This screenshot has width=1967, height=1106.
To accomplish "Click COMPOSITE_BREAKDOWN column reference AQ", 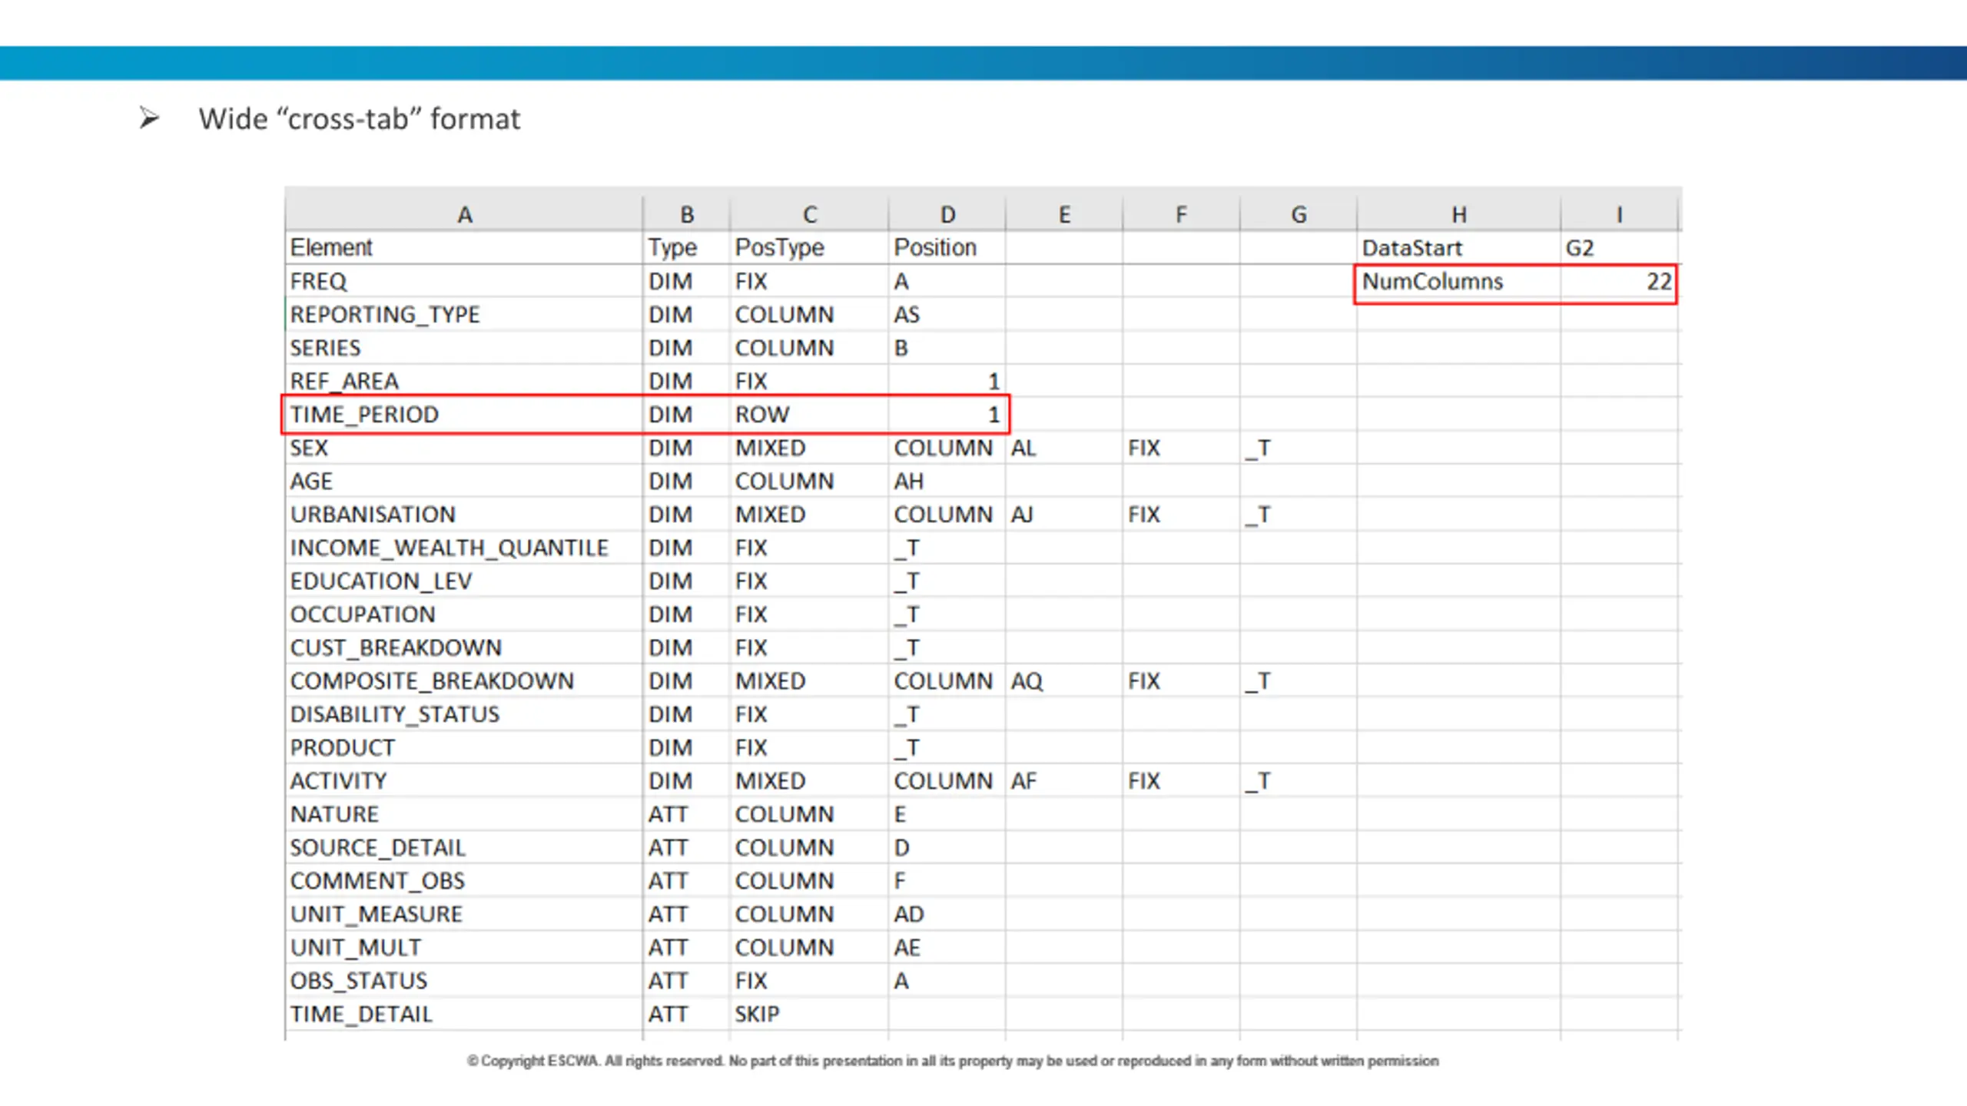I will pos(1064,681).
